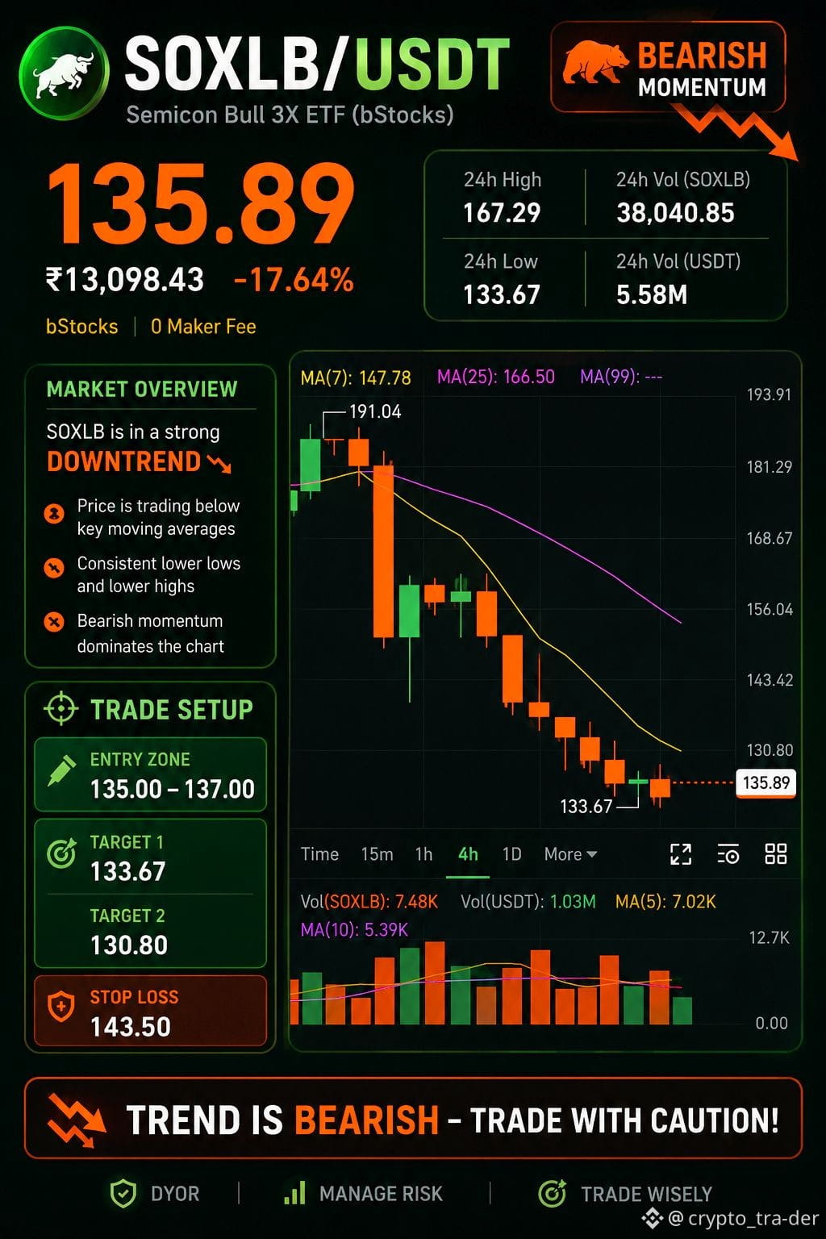This screenshot has height=1239, width=826.
Task: Open chart indicator settings icon
Action: pos(728,854)
